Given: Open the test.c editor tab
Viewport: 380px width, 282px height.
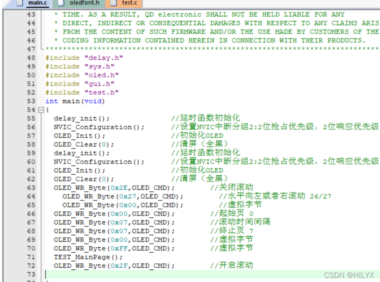Looking at the screenshot, I should pyautogui.click(x=124, y=3).
